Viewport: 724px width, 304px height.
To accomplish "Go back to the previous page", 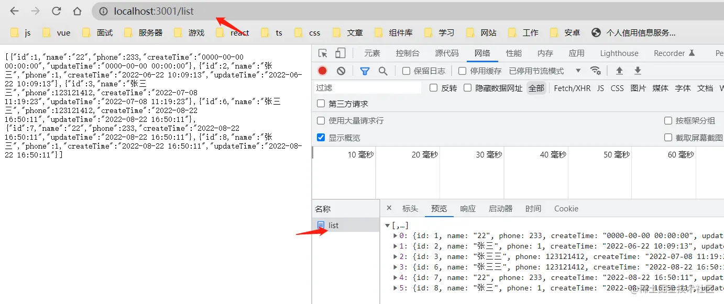I will pos(15,11).
